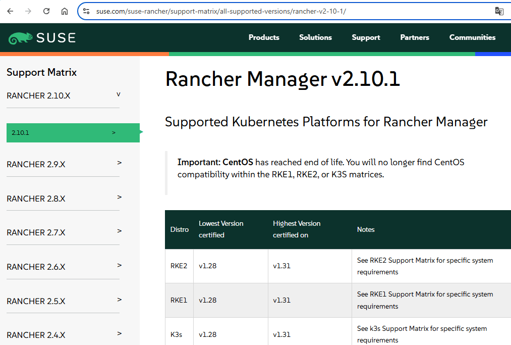Click the Distro column header
511x345 pixels.
coord(180,229)
